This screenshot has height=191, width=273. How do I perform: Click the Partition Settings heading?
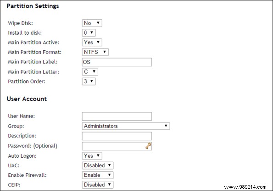pos(33,6)
